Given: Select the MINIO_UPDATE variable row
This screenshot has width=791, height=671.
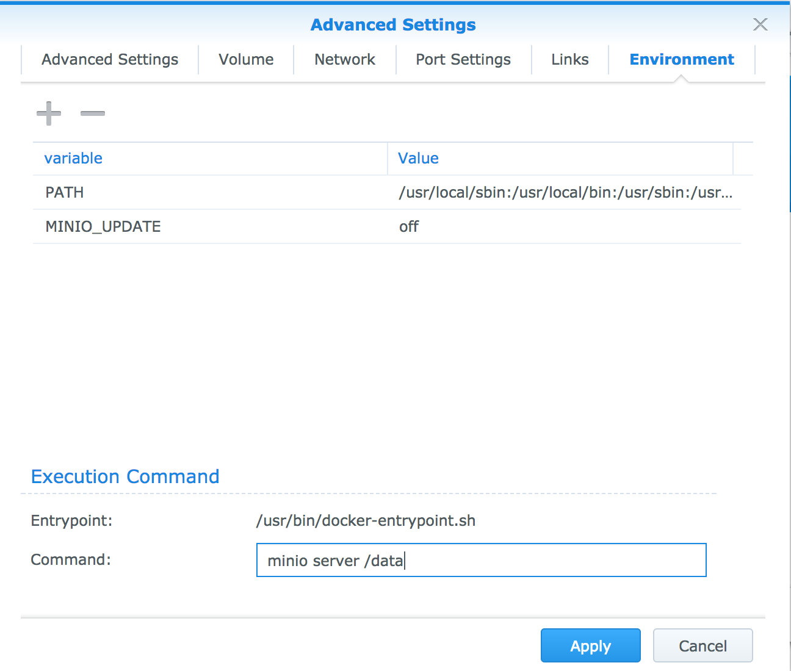Looking at the screenshot, I should click(x=387, y=227).
